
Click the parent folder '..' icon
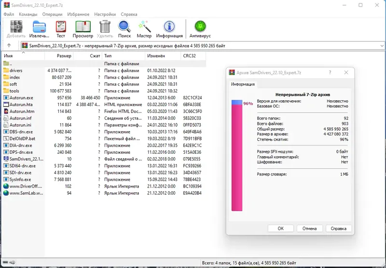point(6,64)
